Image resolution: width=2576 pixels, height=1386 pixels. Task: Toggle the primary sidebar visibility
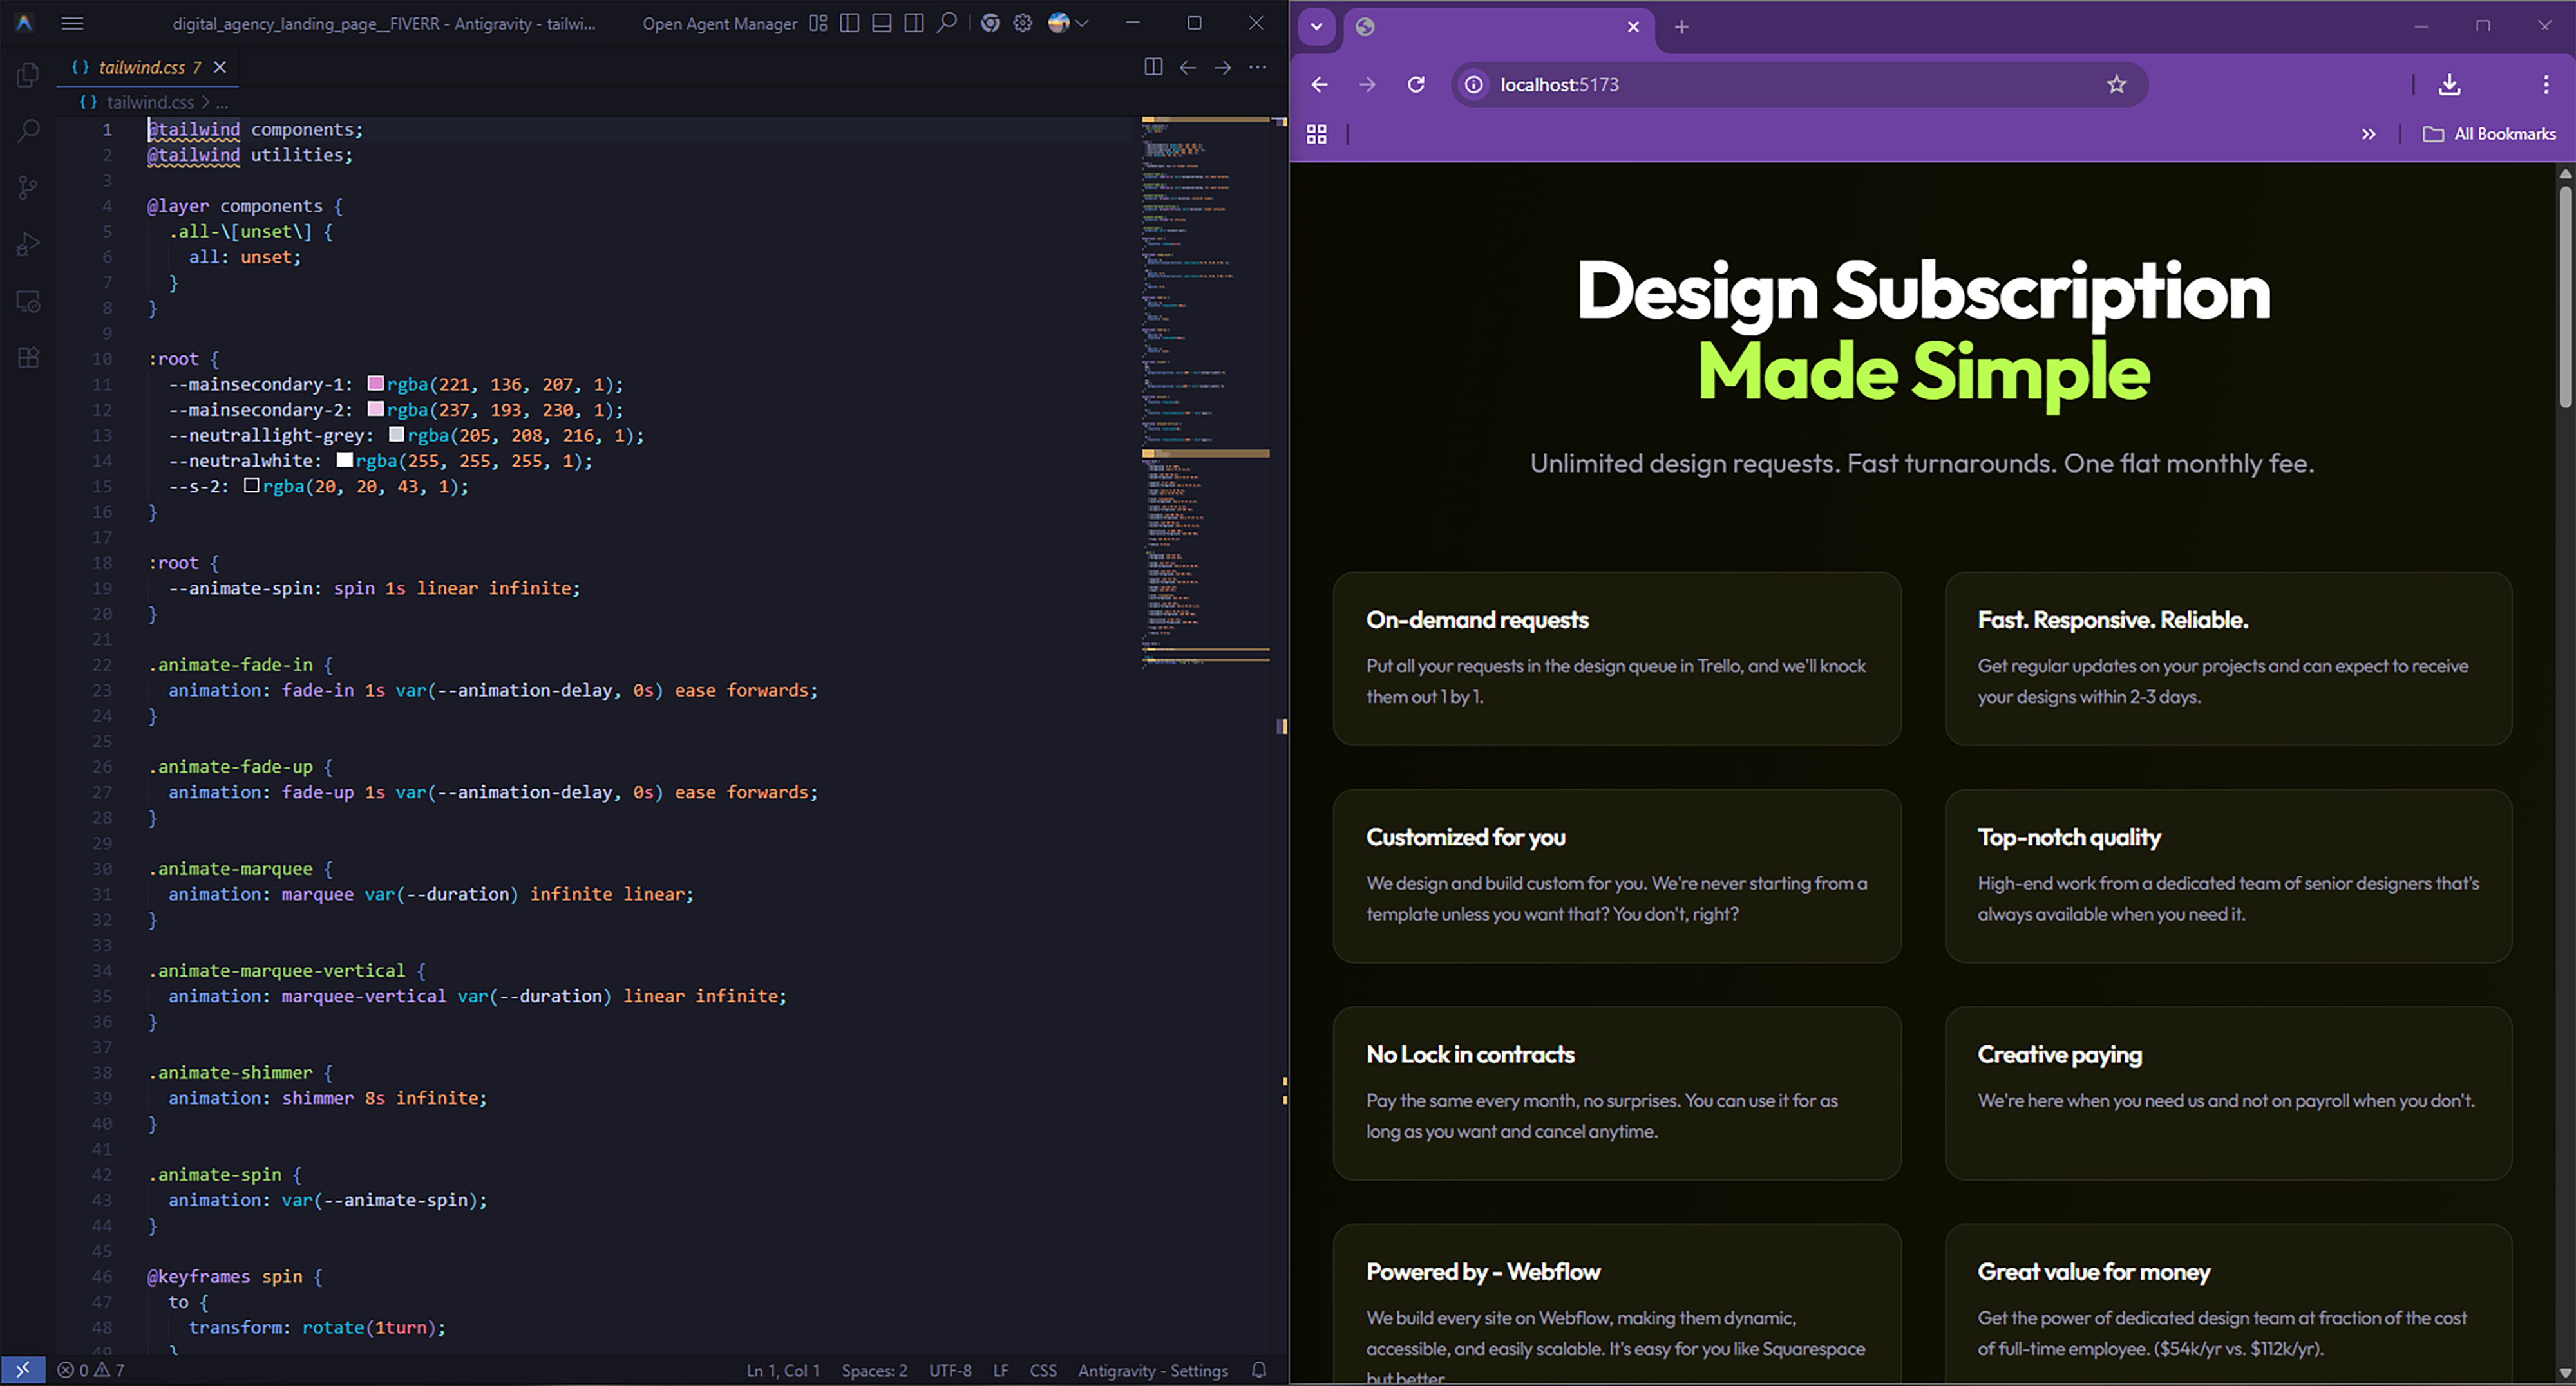[849, 23]
